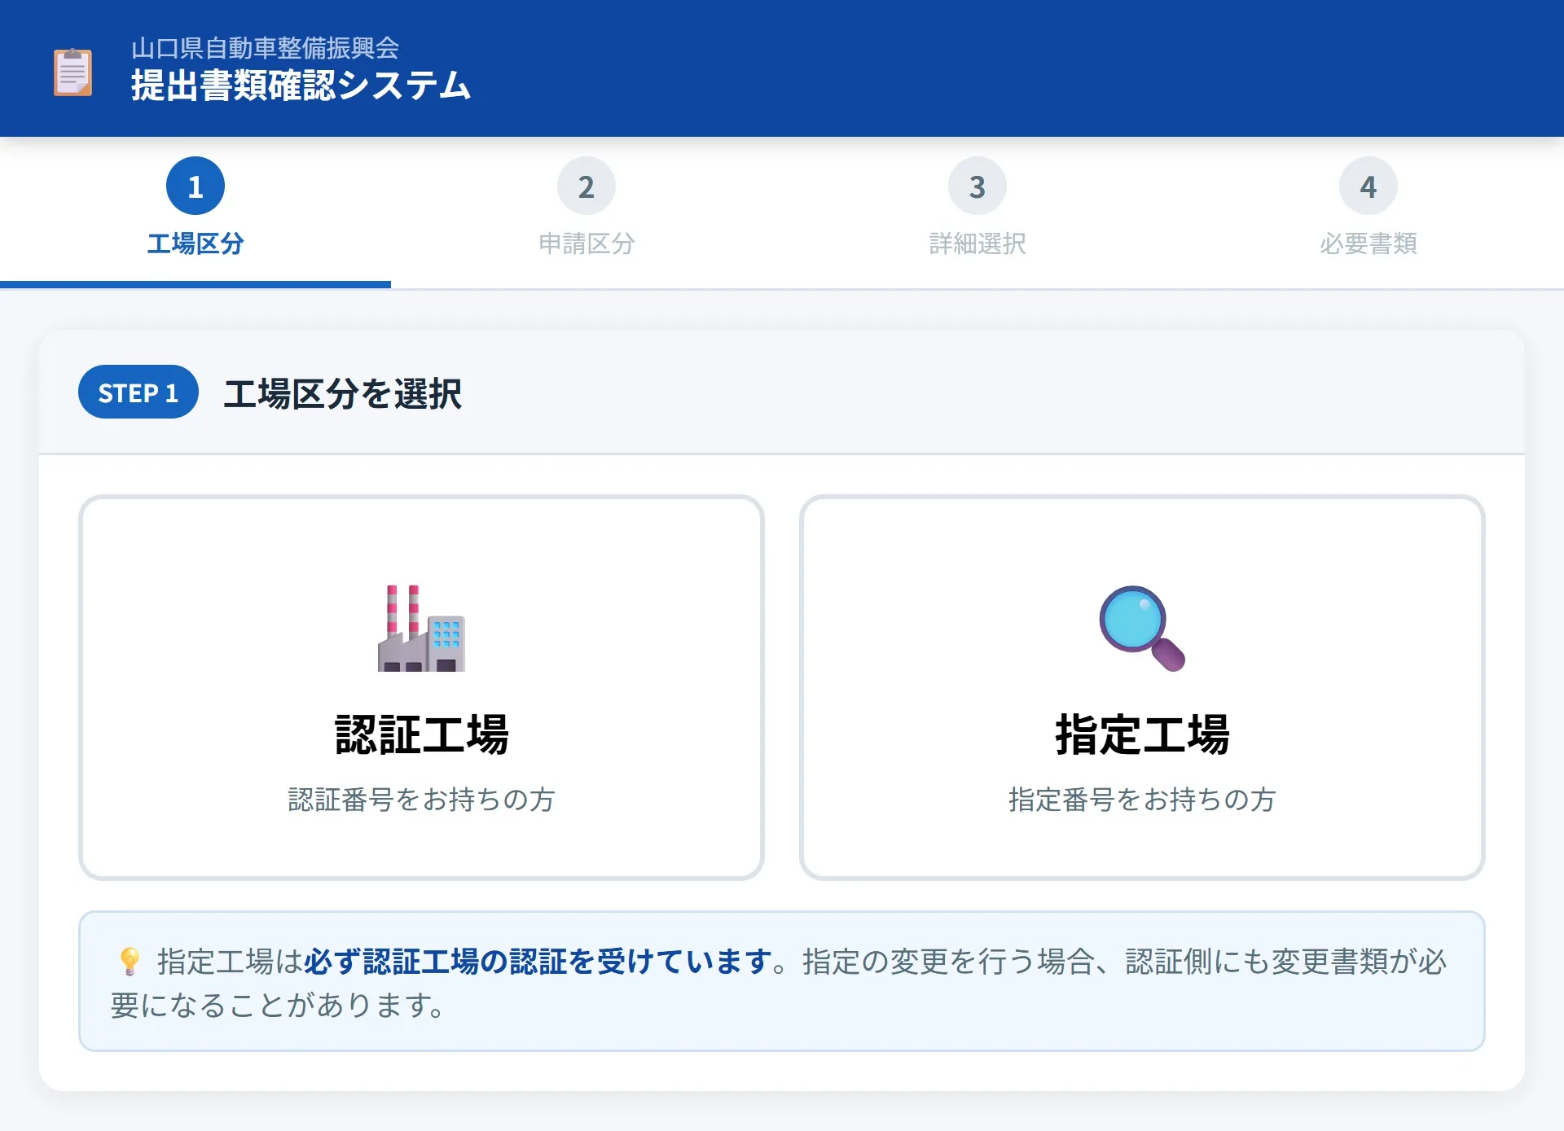The image size is (1564, 1131).
Task: Click bold text 必ず認証工場の認証を受けています
Action: pos(538,962)
